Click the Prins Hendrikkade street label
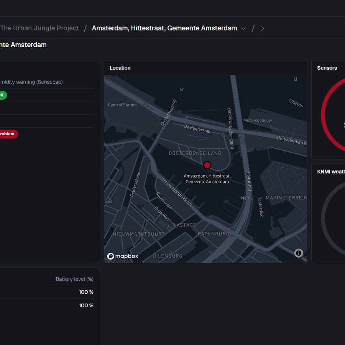Image resolution: width=345 pixels, height=345 pixels. tap(178, 193)
